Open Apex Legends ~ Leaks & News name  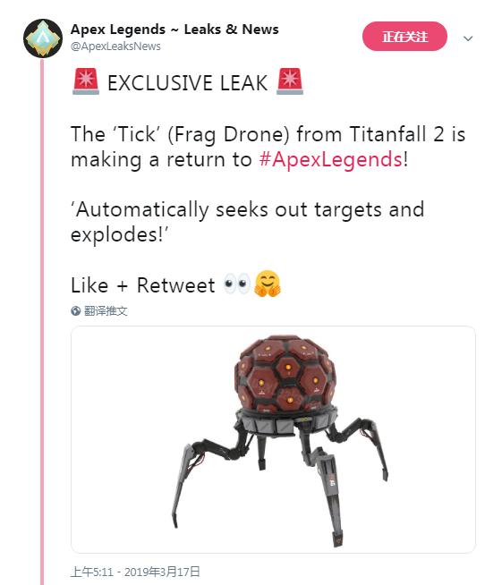(174, 30)
